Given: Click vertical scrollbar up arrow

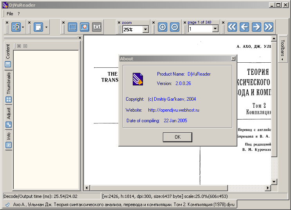Looking at the screenshot, I should [x=274, y=38].
